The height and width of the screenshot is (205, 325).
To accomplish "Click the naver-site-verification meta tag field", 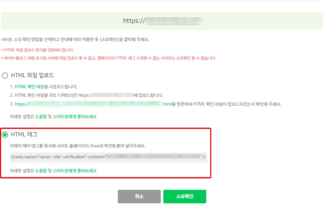I will (x=108, y=157).
